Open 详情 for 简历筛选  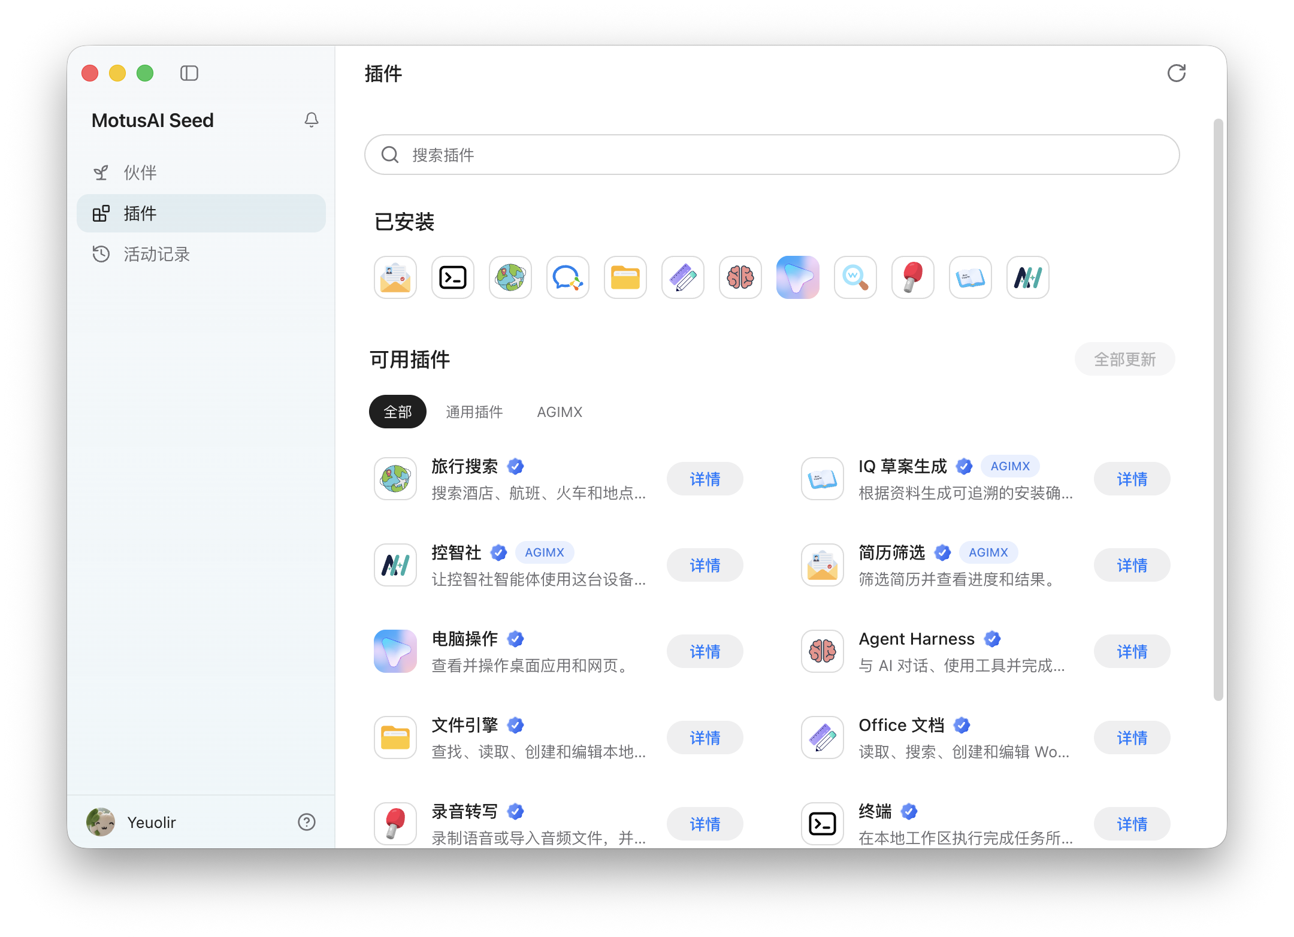(x=1132, y=565)
